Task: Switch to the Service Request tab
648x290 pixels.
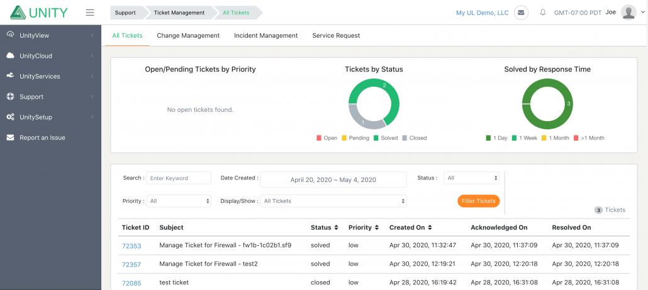Action: [x=336, y=36]
